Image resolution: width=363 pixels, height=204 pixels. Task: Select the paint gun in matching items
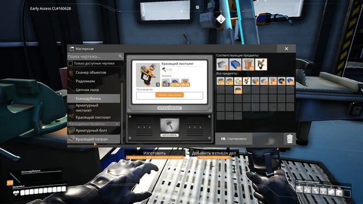pos(261,64)
